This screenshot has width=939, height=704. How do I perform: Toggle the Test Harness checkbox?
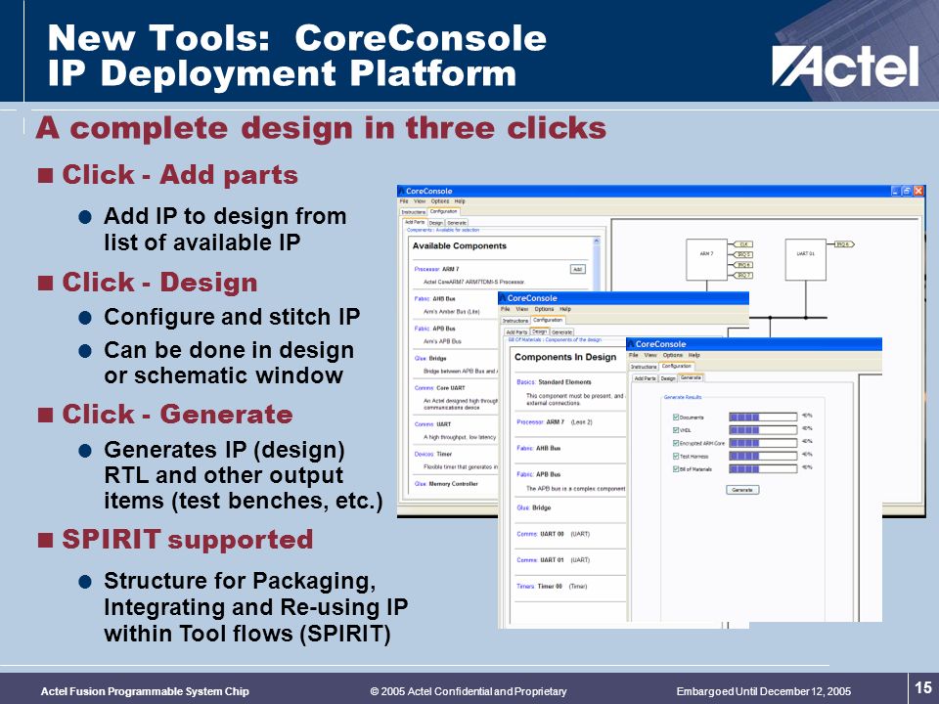point(676,457)
